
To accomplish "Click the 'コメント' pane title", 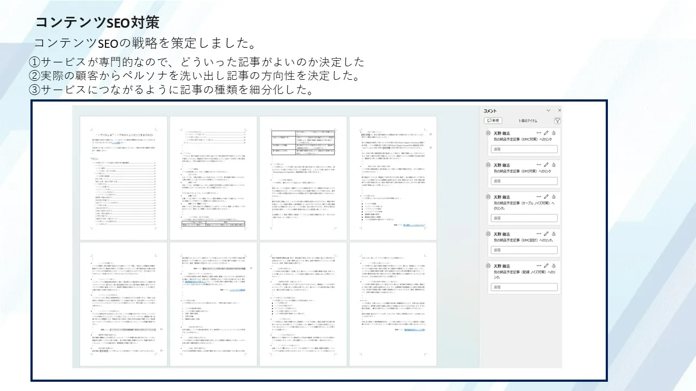I will (490, 111).
